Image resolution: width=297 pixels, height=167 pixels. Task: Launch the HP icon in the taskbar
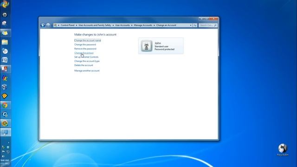(5, 14)
